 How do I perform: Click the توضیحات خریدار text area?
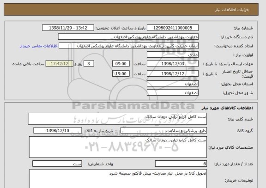click(118, 179)
